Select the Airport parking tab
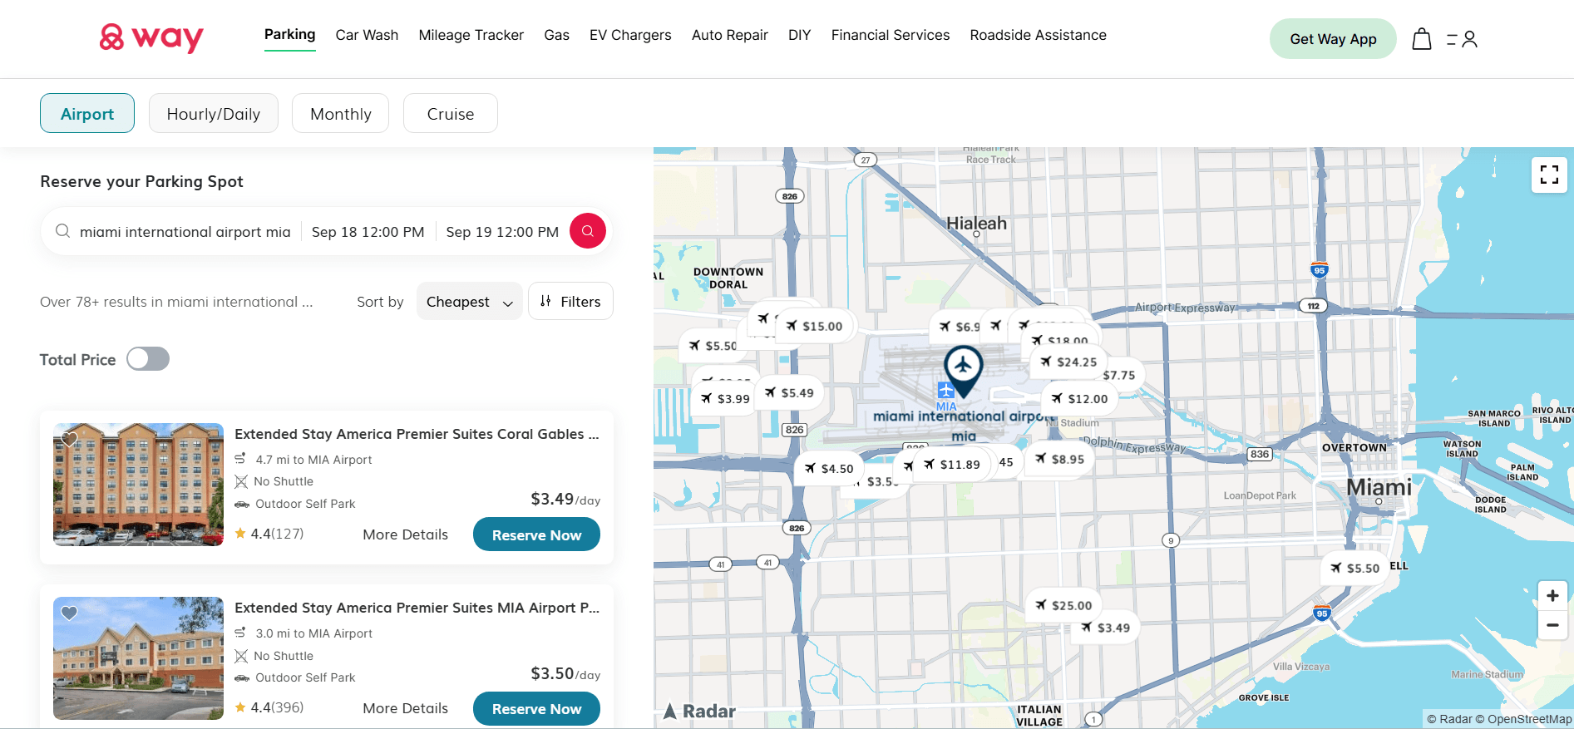Screen dimensions: 1574x729 [x=87, y=113]
